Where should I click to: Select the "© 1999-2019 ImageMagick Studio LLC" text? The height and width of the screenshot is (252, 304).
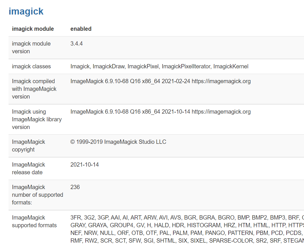[x=118, y=142]
